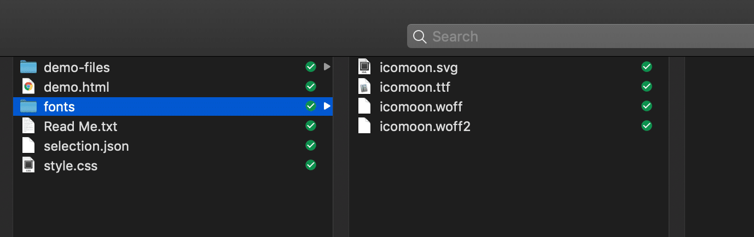
Task: Click the selection.json blank file icon
Action: click(28, 146)
